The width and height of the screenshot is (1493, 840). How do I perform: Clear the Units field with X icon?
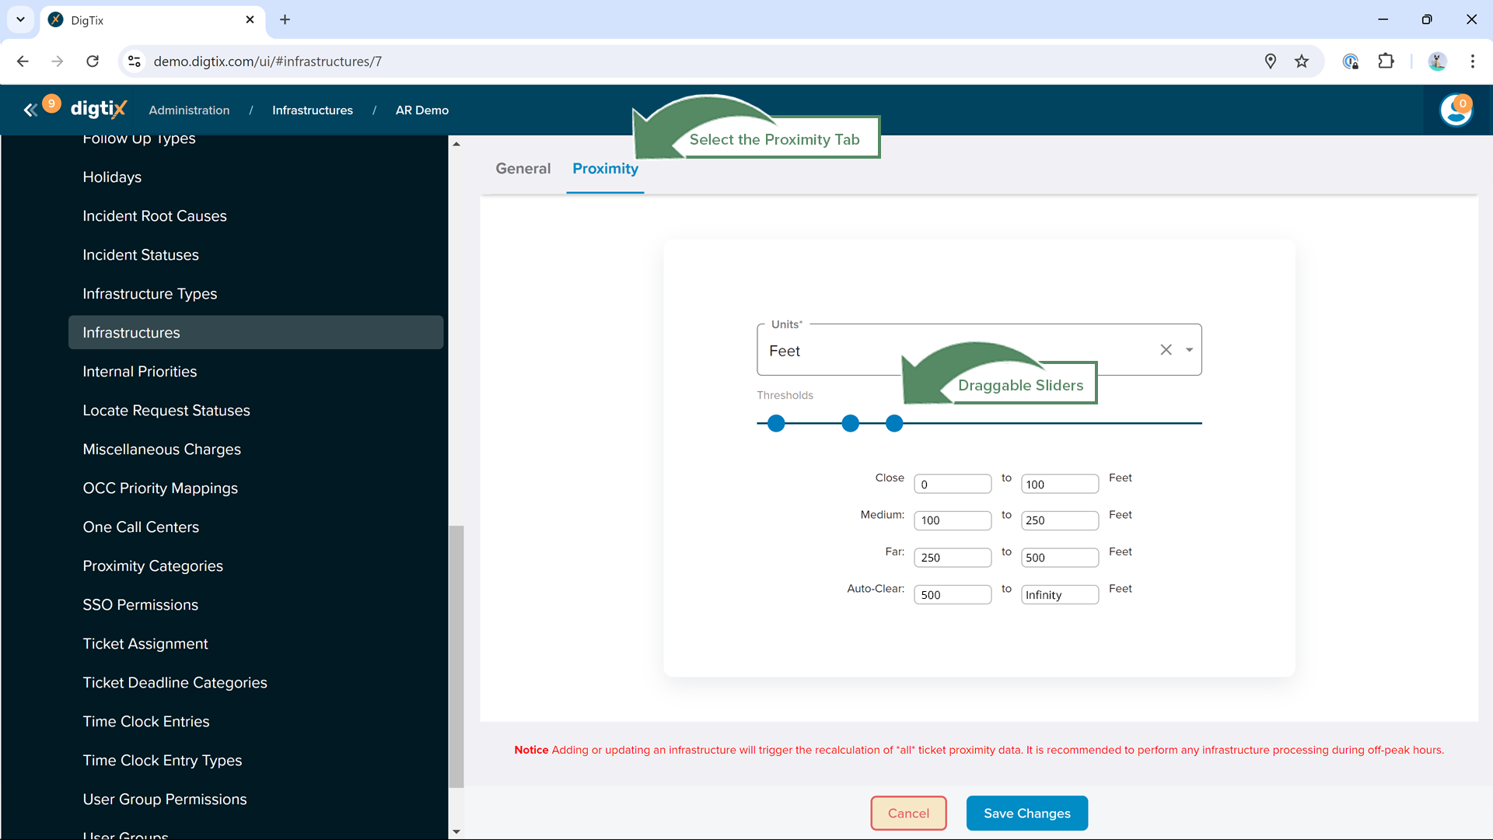coord(1166,350)
